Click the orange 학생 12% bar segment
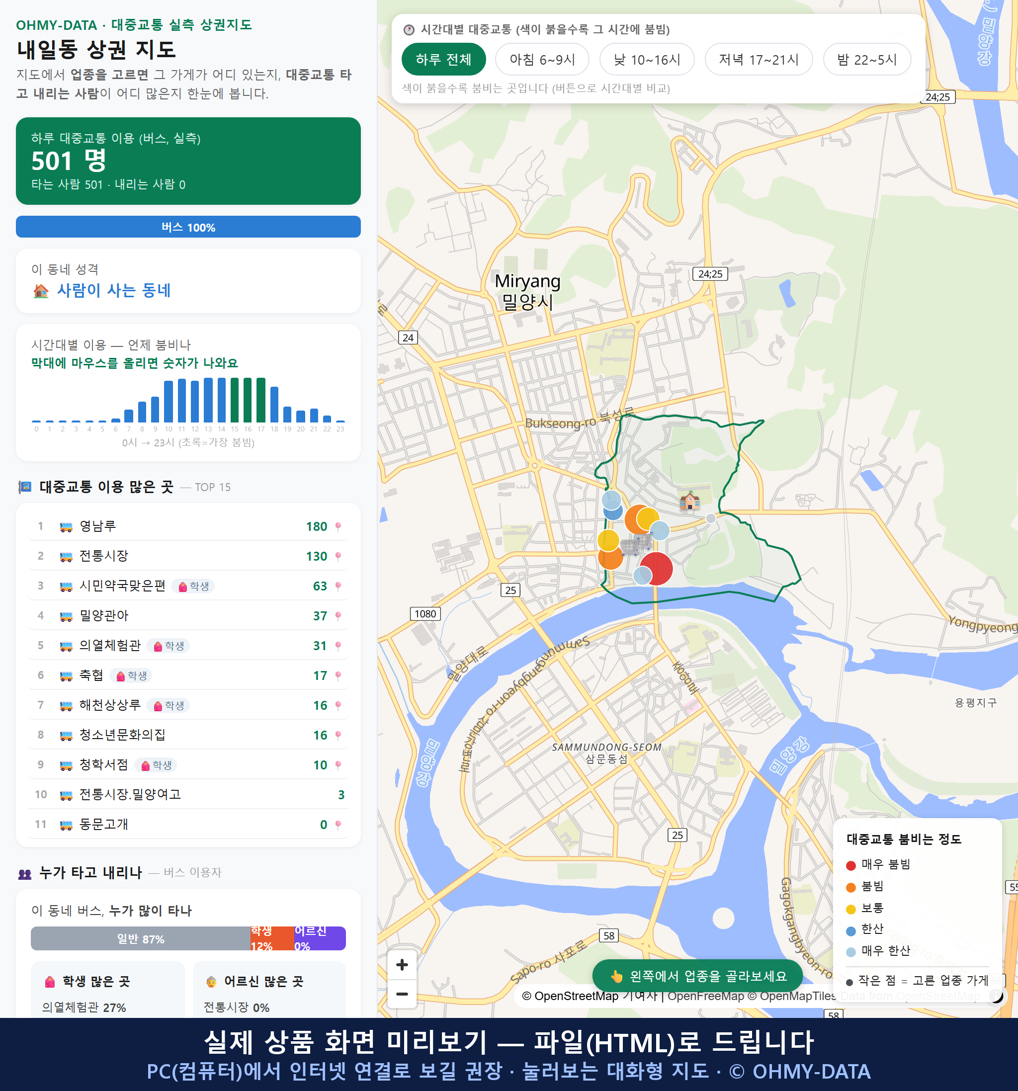 pyautogui.click(x=272, y=938)
